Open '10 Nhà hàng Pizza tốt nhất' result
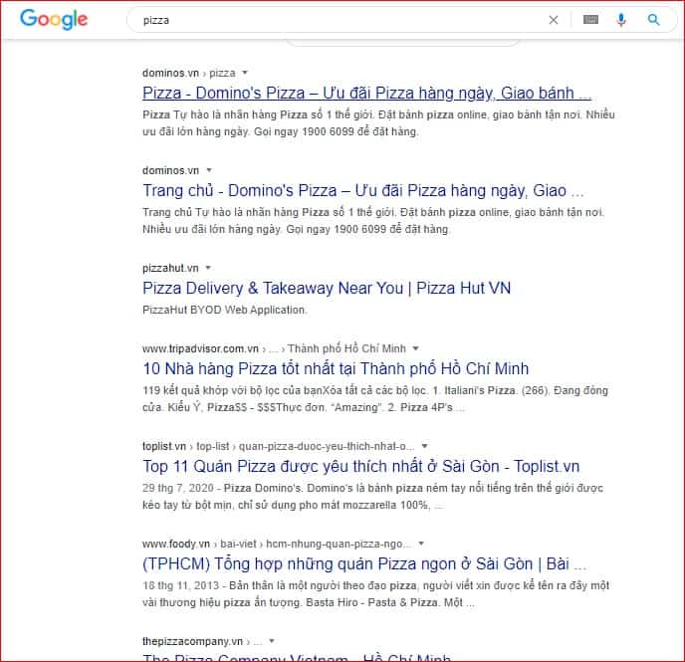685x662 pixels. pyautogui.click(x=336, y=369)
